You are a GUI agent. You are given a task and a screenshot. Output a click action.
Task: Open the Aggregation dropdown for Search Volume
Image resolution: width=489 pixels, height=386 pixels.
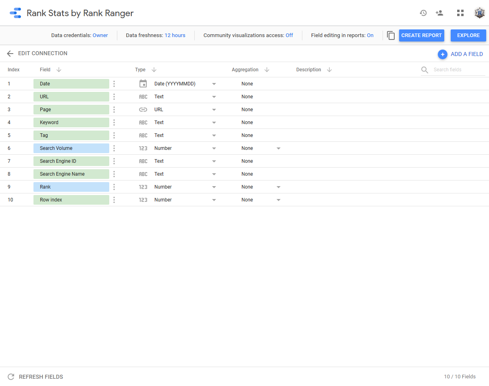tap(278, 148)
